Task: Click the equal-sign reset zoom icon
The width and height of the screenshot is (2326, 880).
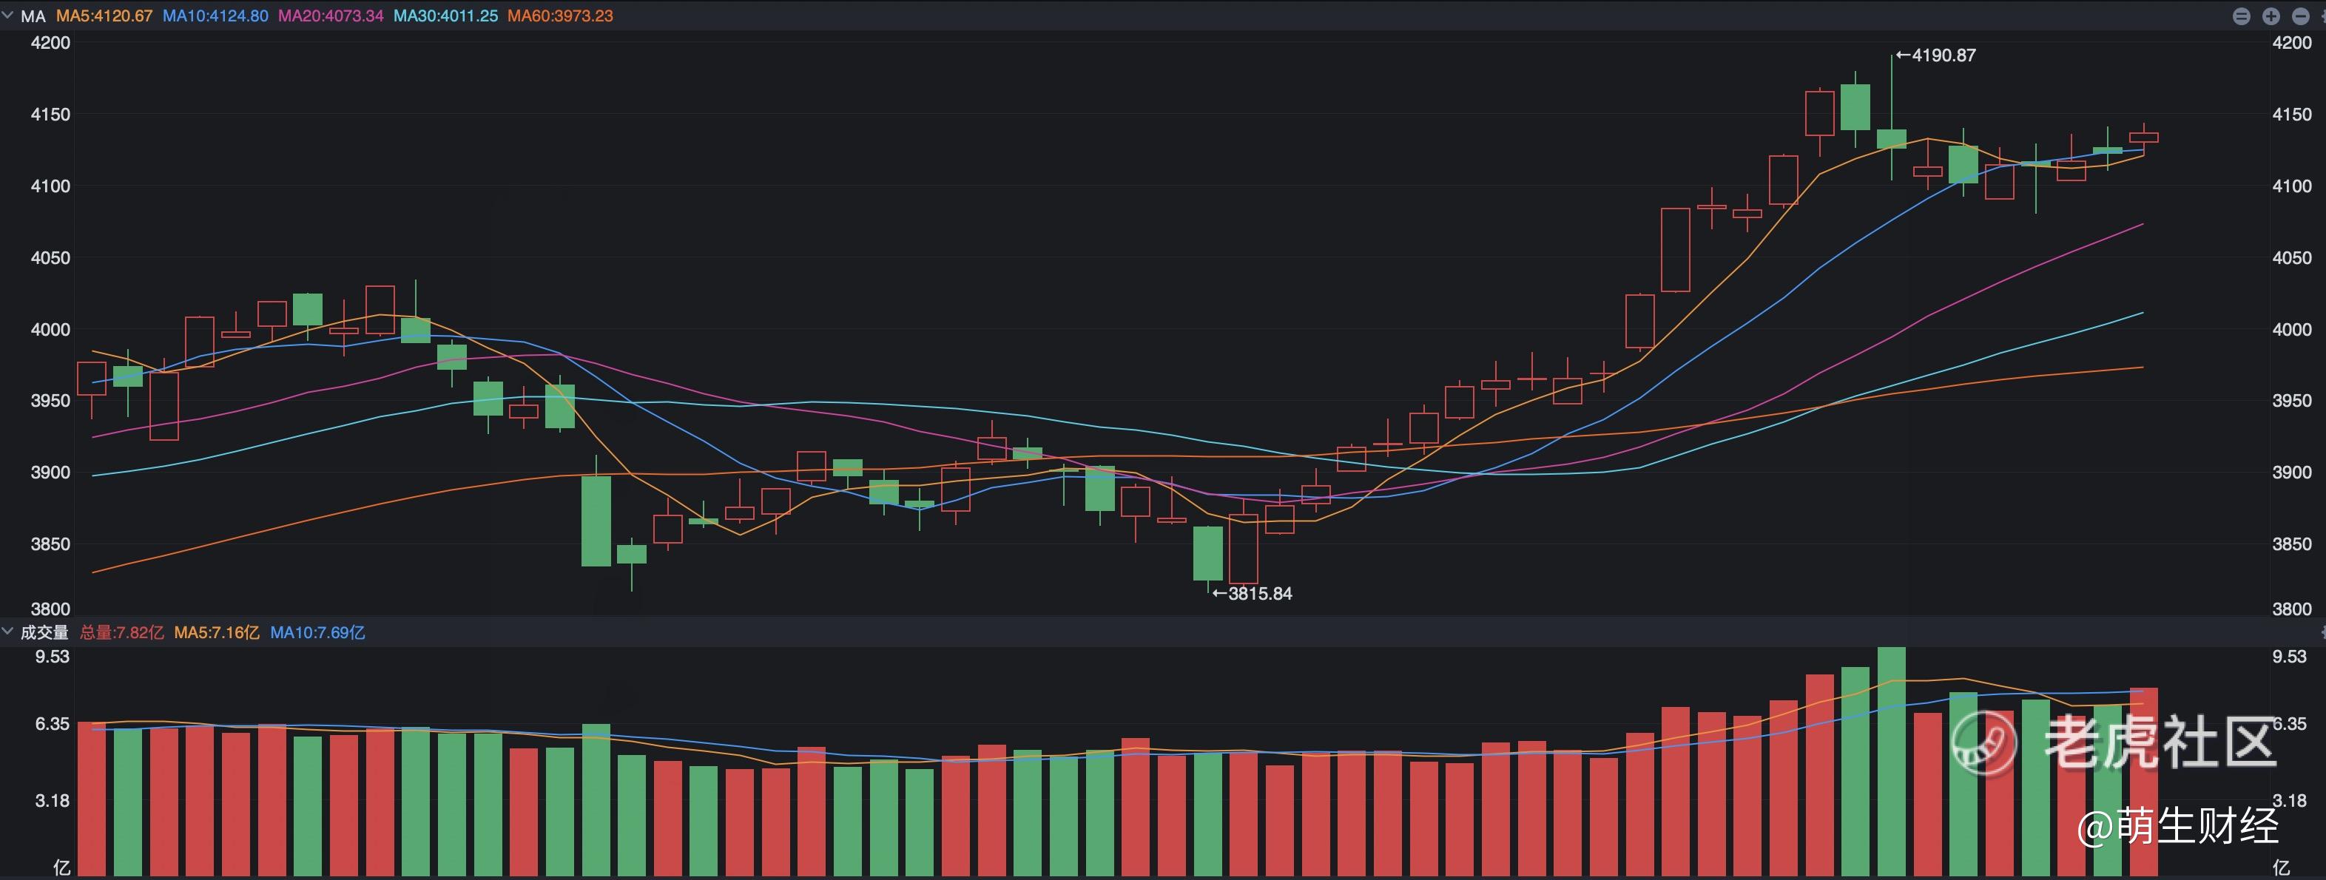Action: coord(2242,16)
